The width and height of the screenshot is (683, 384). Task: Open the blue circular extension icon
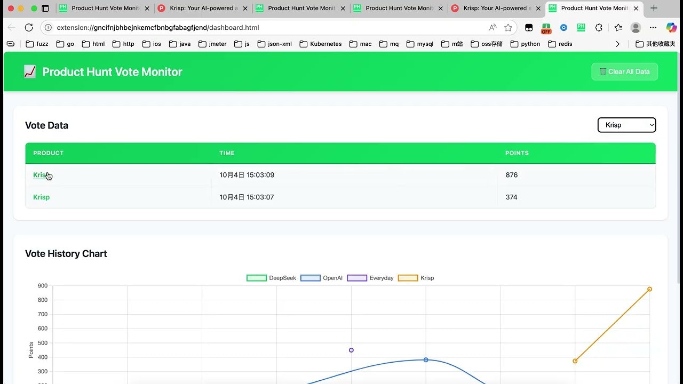point(563,27)
